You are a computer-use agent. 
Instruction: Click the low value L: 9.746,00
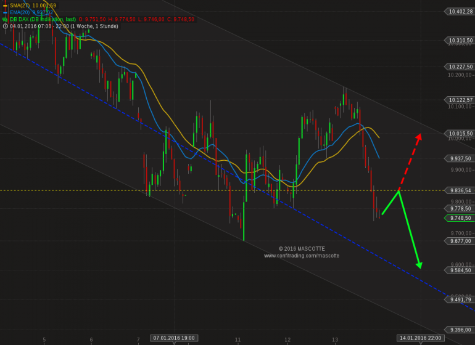(151, 19)
